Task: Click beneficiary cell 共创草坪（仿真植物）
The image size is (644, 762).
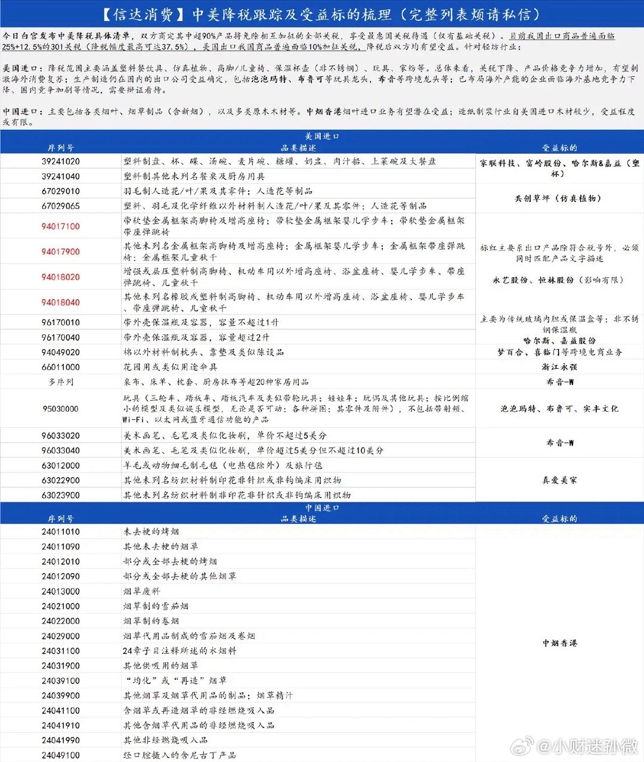Action: click(x=559, y=198)
